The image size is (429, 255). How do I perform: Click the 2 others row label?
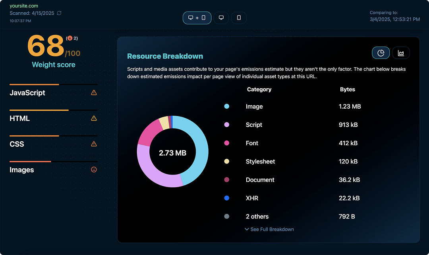click(257, 216)
